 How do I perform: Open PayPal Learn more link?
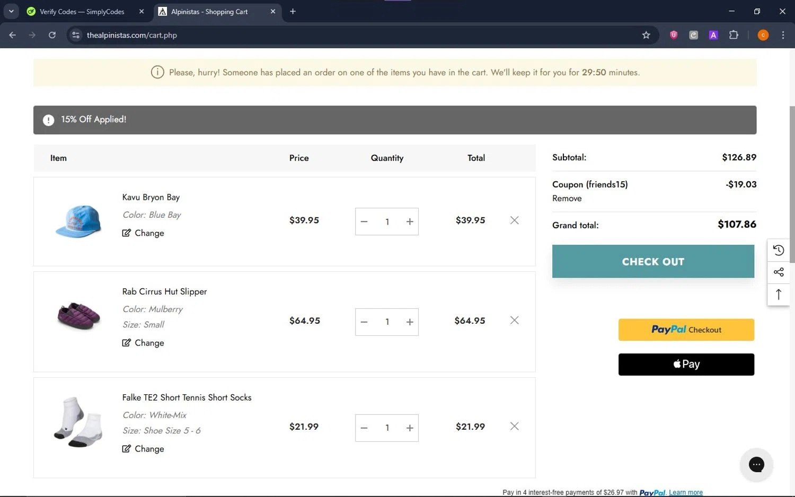[x=686, y=493]
